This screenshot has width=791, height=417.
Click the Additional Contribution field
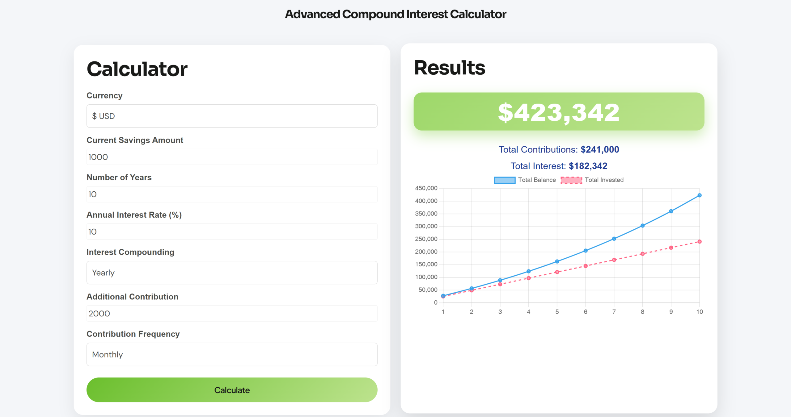232,314
